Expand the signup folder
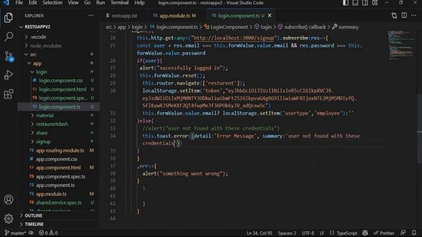This screenshot has height=237, width=422. (x=44, y=142)
